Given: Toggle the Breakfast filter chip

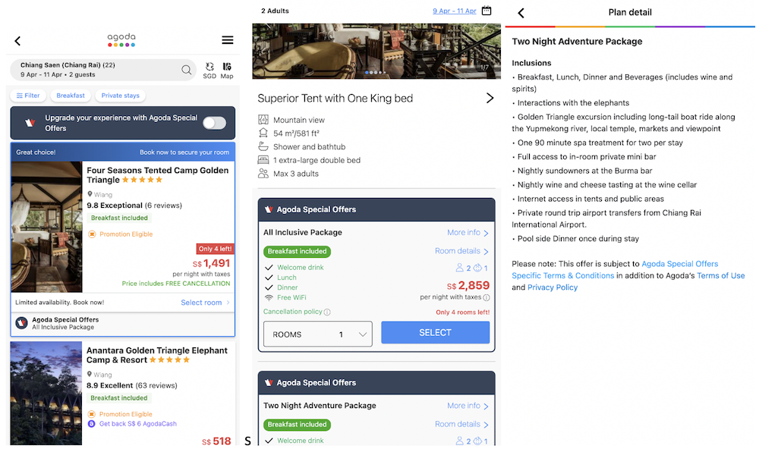Looking at the screenshot, I should click(x=71, y=96).
